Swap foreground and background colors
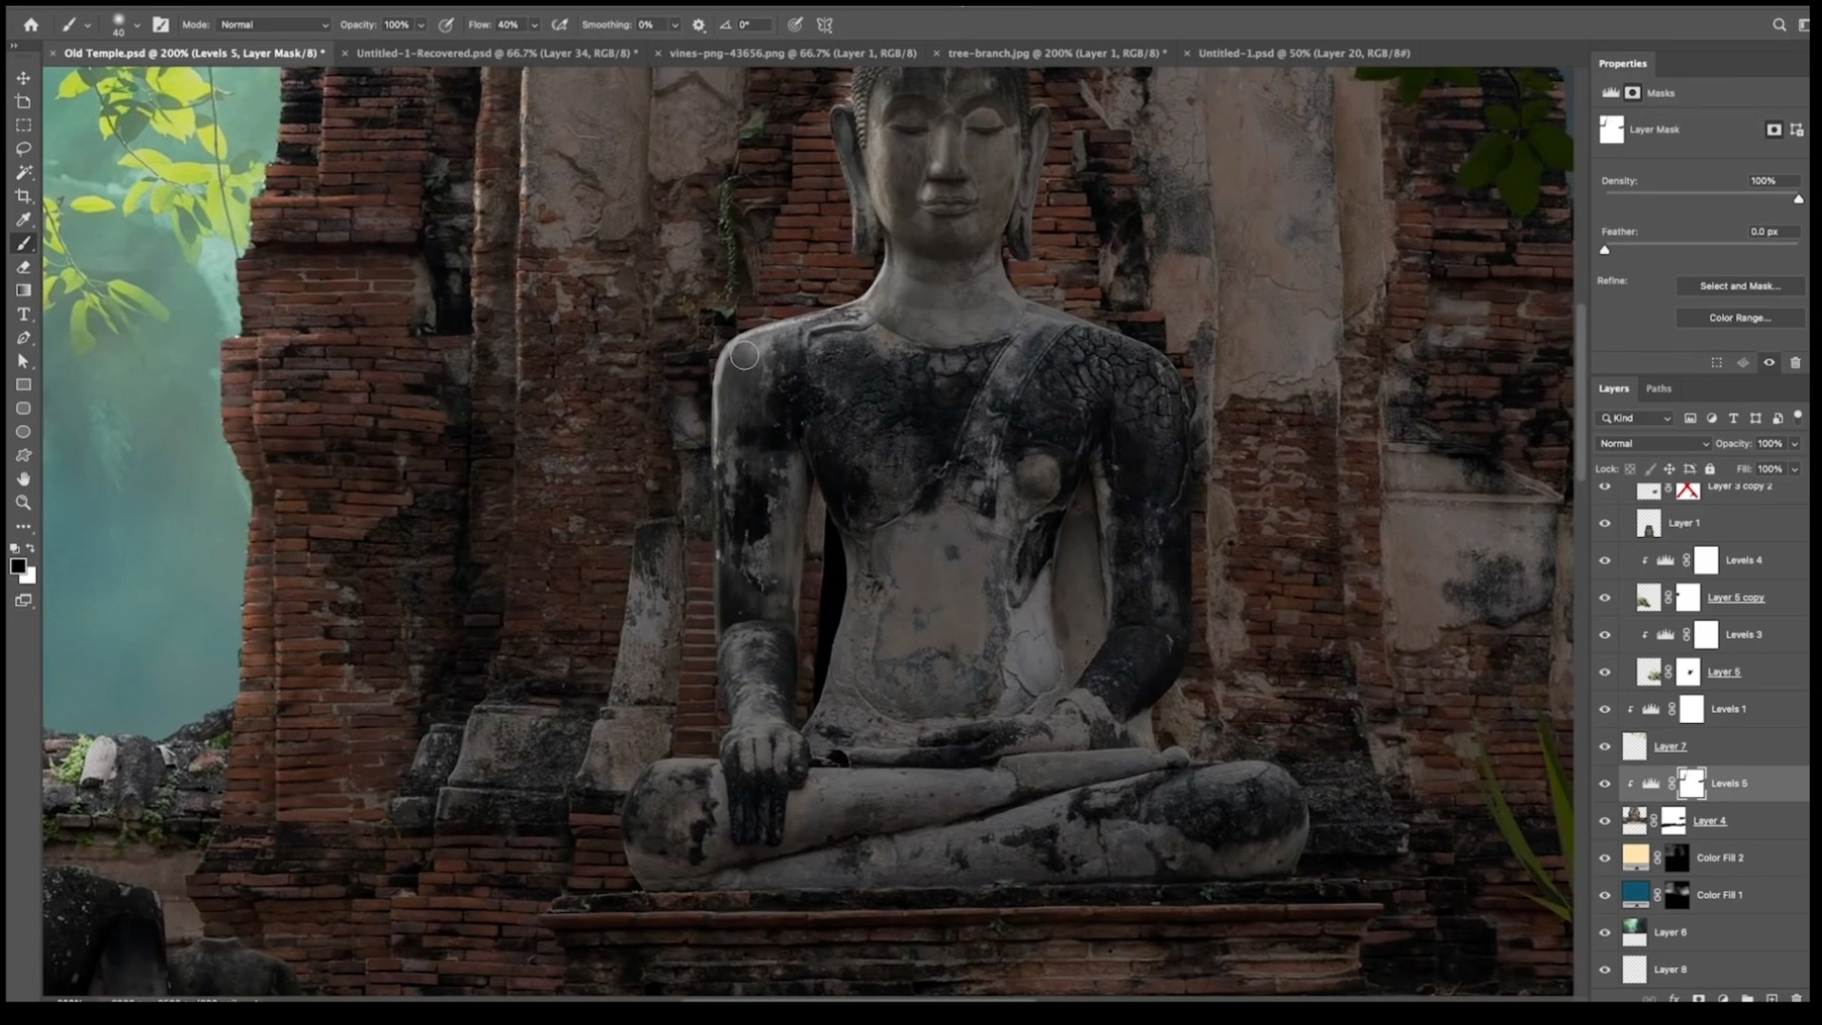Image resolution: width=1822 pixels, height=1025 pixels. (31, 549)
